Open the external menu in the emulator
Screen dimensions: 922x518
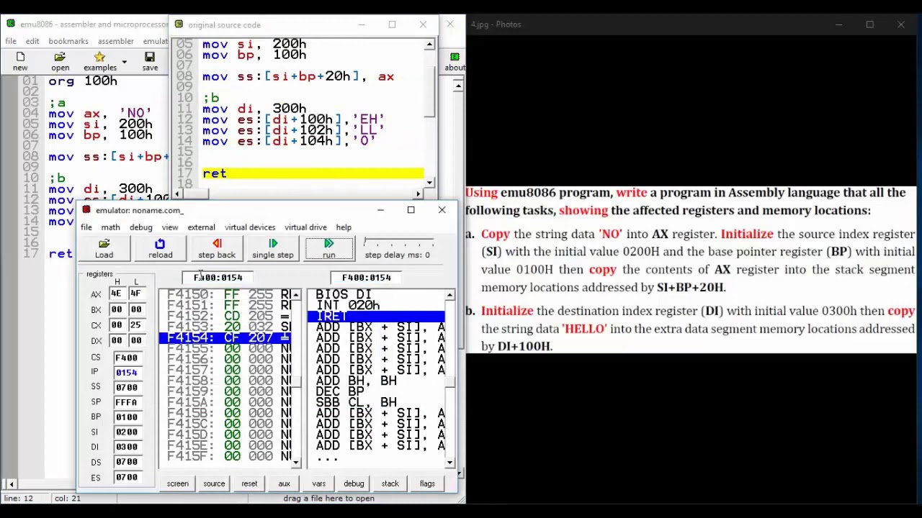(x=201, y=227)
